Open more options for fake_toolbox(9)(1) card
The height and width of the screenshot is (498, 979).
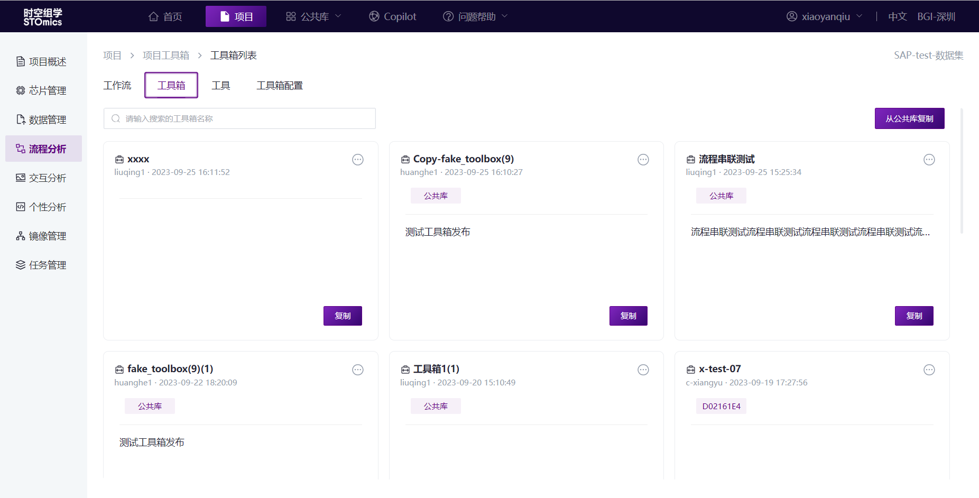[358, 370]
